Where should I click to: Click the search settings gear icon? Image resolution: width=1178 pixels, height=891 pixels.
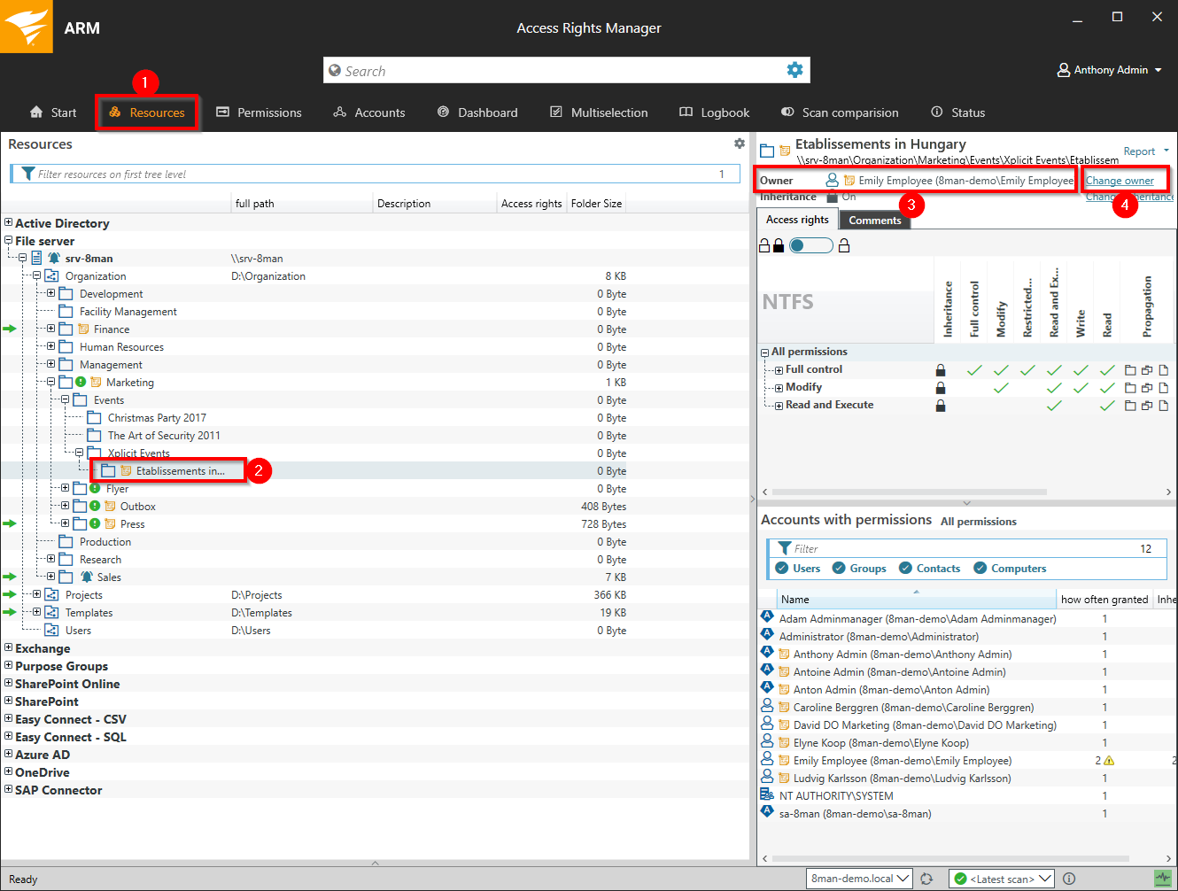[x=794, y=70]
